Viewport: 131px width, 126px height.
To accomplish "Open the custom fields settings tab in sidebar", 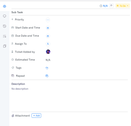I will pos(5,36).
